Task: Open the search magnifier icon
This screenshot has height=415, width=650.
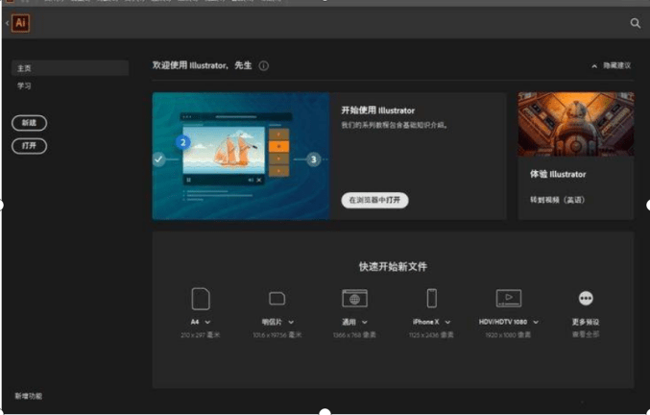Action: click(x=635, y=23)
